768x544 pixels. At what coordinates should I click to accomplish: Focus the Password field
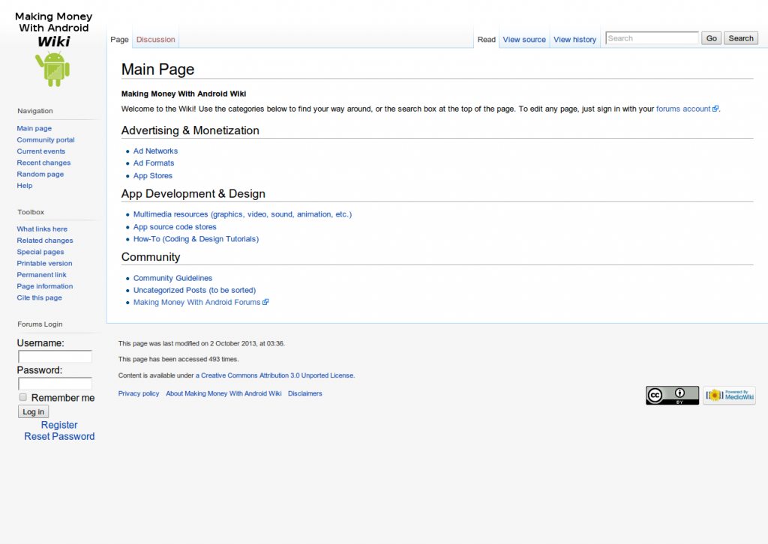[x=55, y=384]
